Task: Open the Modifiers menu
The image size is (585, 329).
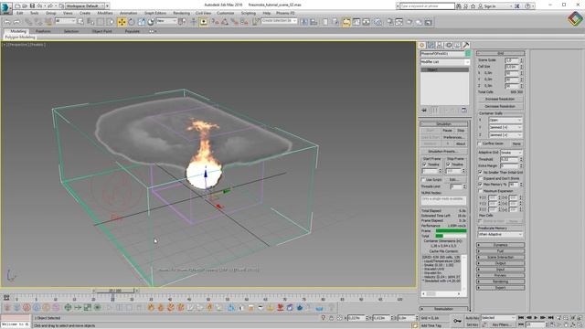Action: pyautogui.click(x=105, y=13)
